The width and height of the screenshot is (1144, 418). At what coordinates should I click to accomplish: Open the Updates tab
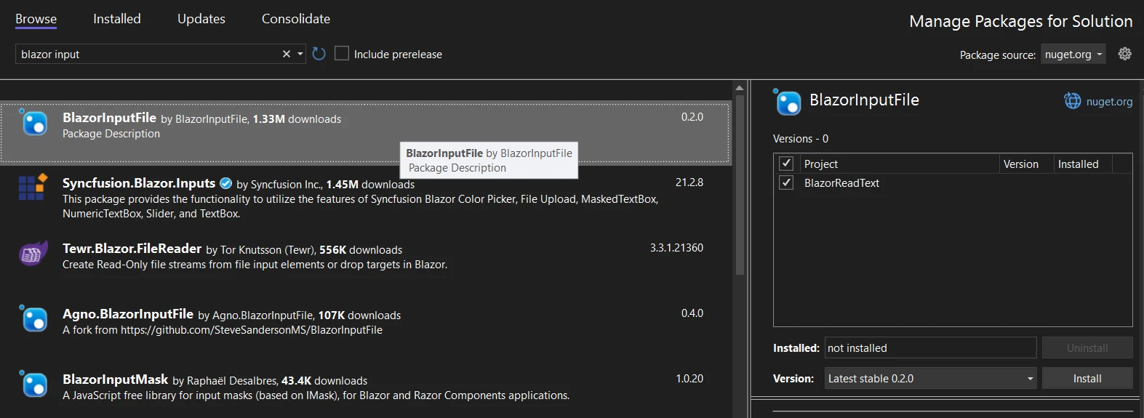[201, 19]
